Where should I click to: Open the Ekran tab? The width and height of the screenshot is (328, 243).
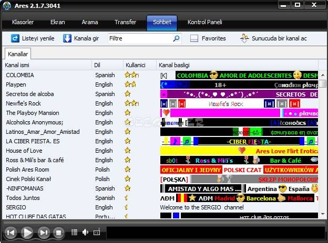57,22
